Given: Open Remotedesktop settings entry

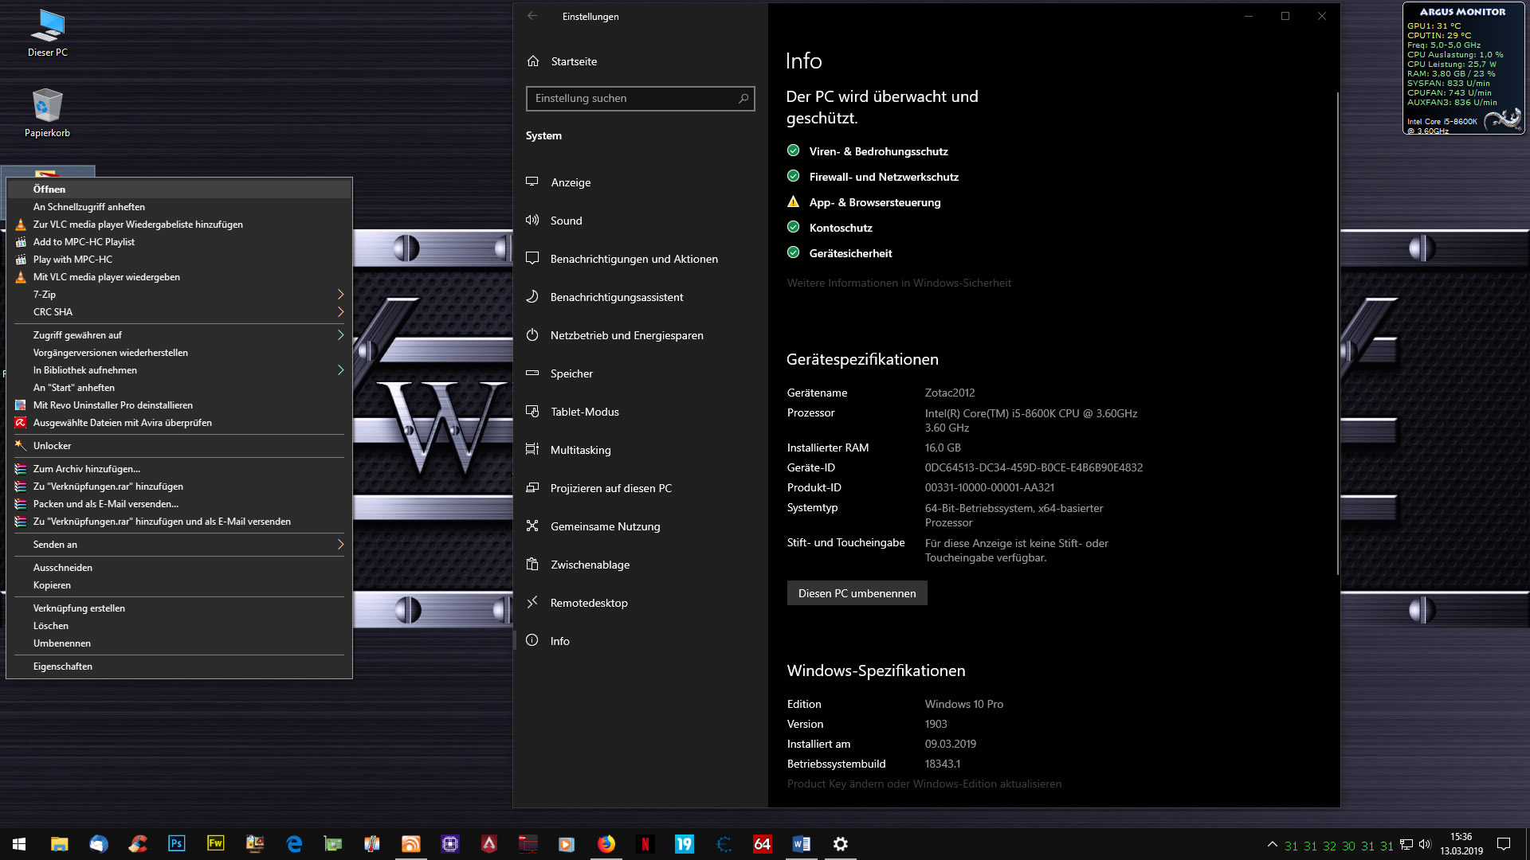Looking at the screenshot, I should [589, 603].
